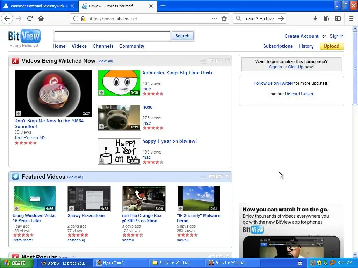Open a new tab with plus icon
358x268 pixels.
pos(163,6)
